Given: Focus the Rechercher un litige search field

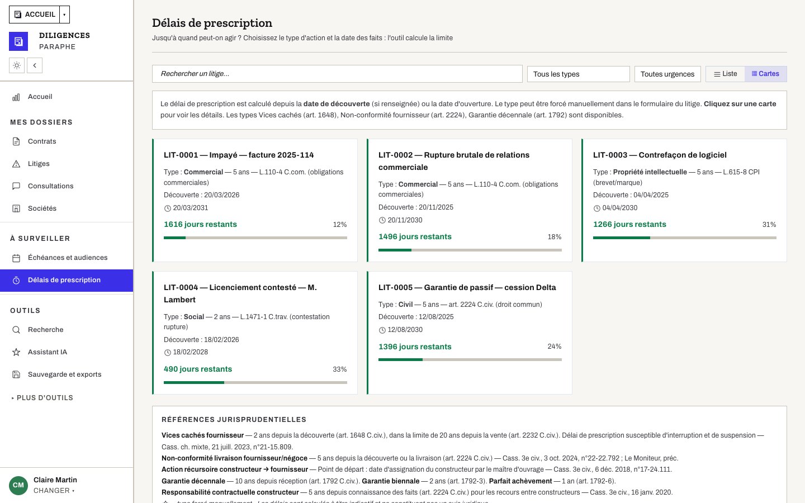Looking at the screenshot, I should tap(337, 74).
